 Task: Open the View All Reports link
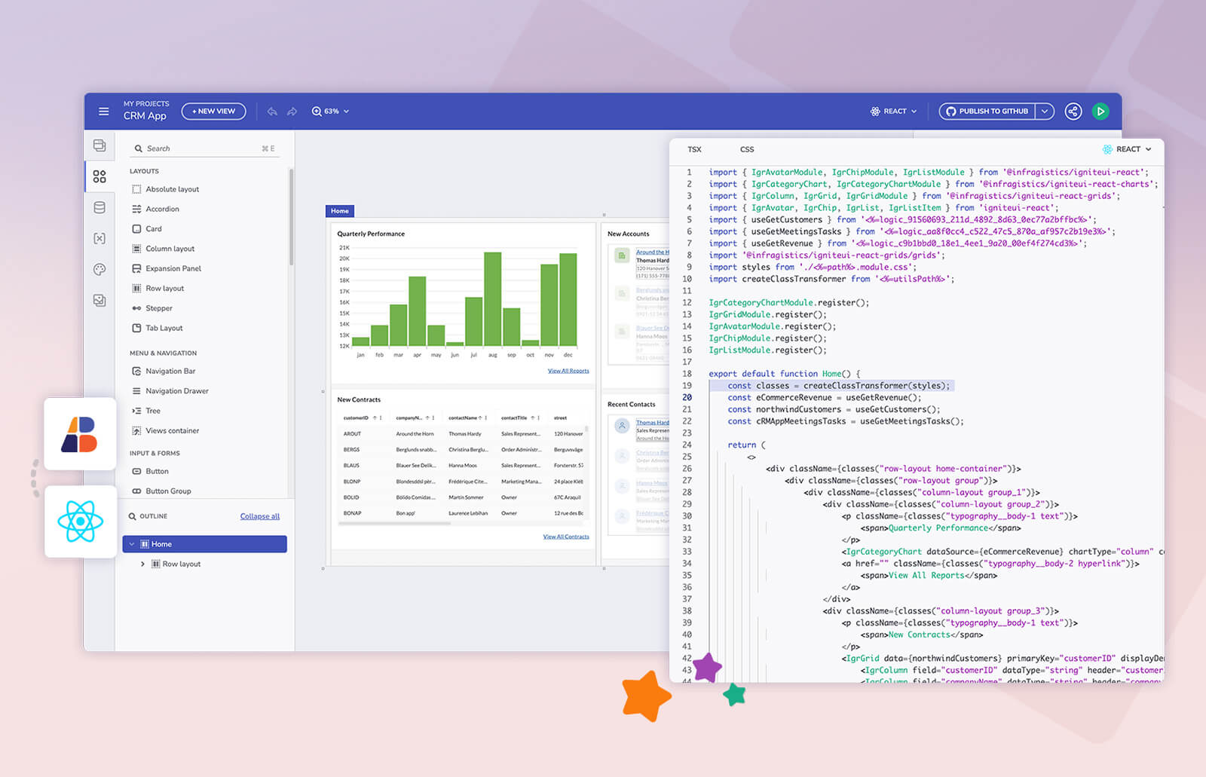point(568,370)
